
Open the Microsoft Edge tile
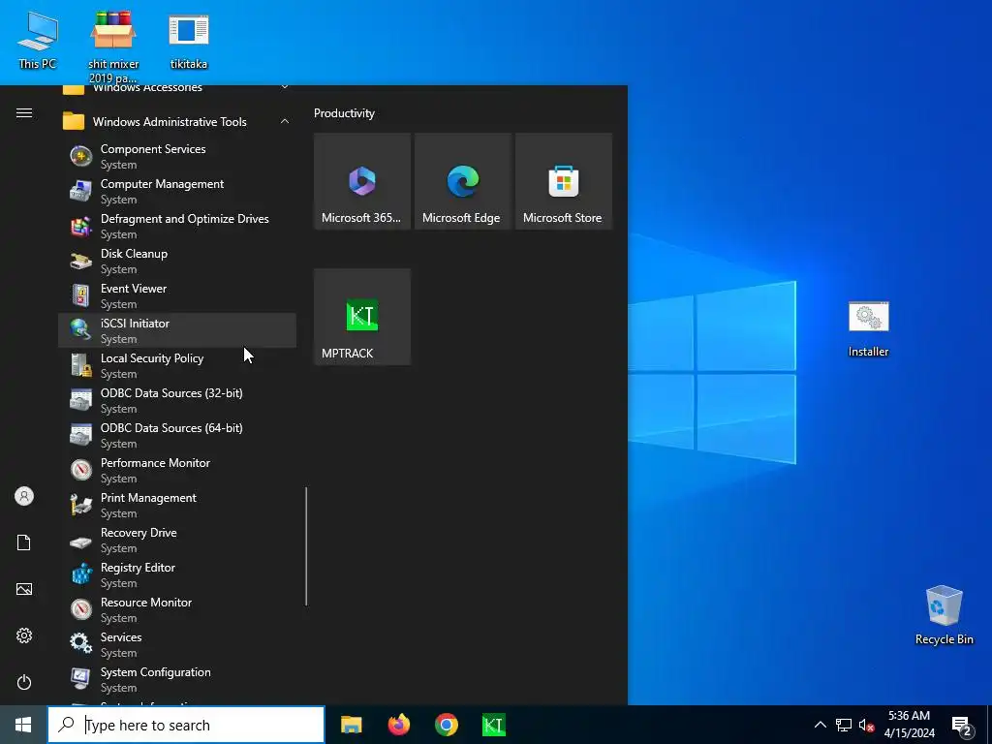[x=462, y=181]
